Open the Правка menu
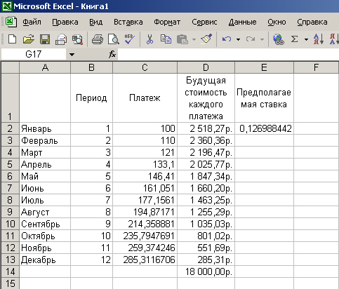Screen dimensions: 339x289 coord(65,22)
